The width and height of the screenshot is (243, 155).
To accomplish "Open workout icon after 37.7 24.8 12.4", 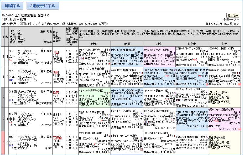I will [x=109, y=126].
